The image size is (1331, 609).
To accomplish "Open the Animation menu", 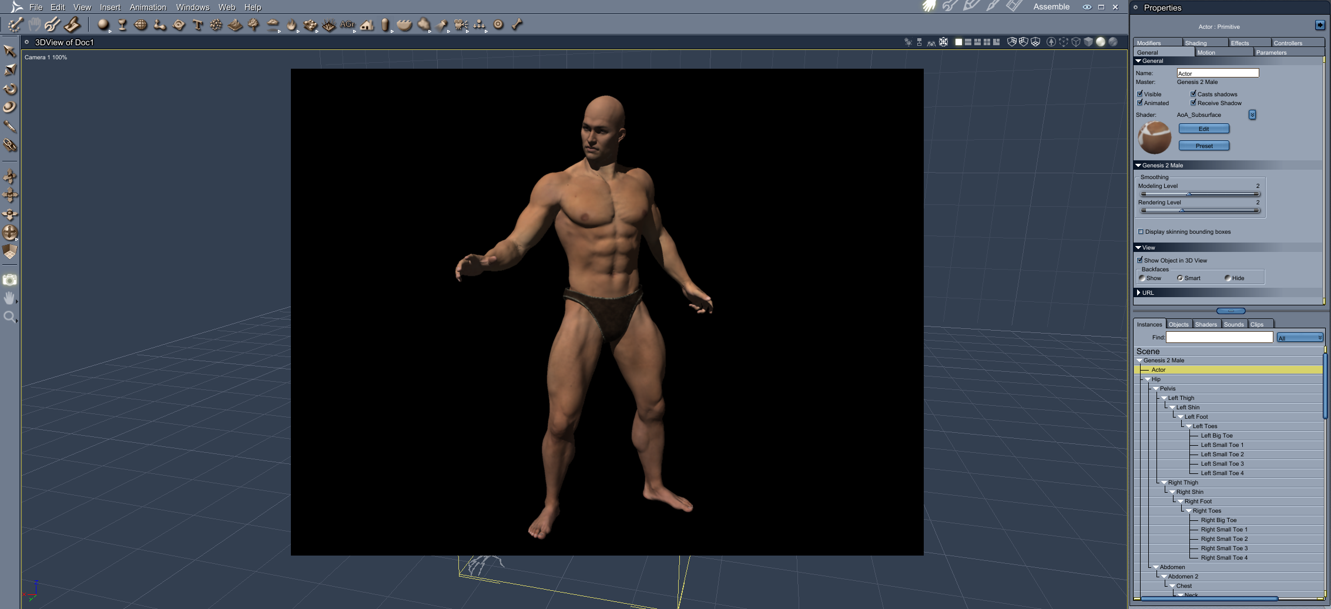I will click(x=148, y=7).
